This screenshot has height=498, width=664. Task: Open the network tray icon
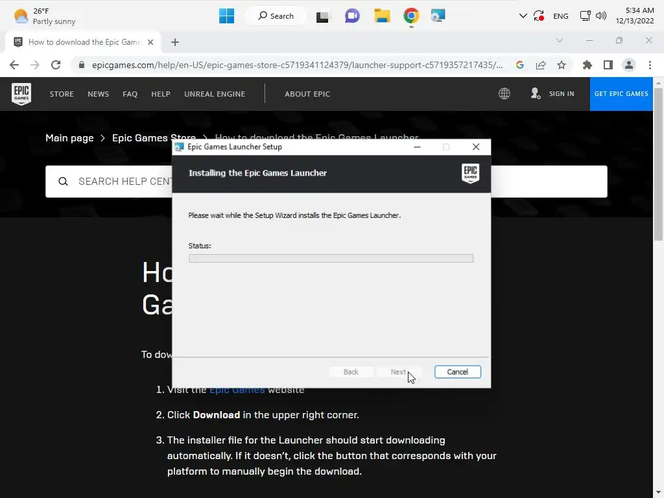point(586,16)
